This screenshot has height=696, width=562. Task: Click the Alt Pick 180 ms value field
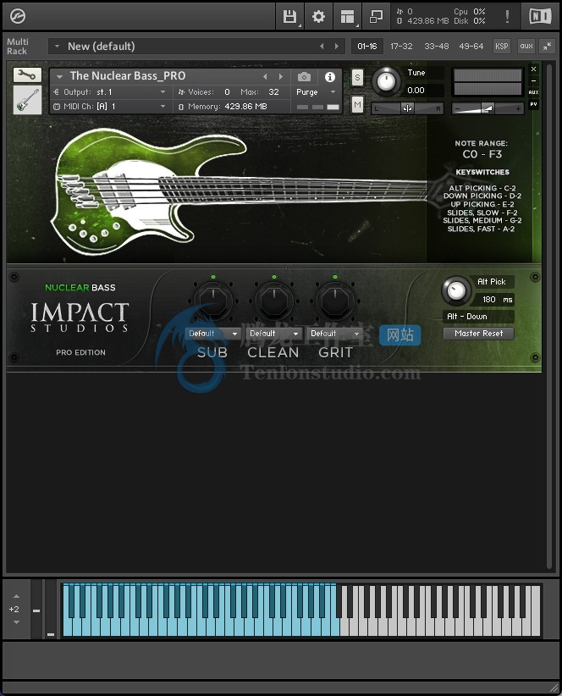coord(494,300)
